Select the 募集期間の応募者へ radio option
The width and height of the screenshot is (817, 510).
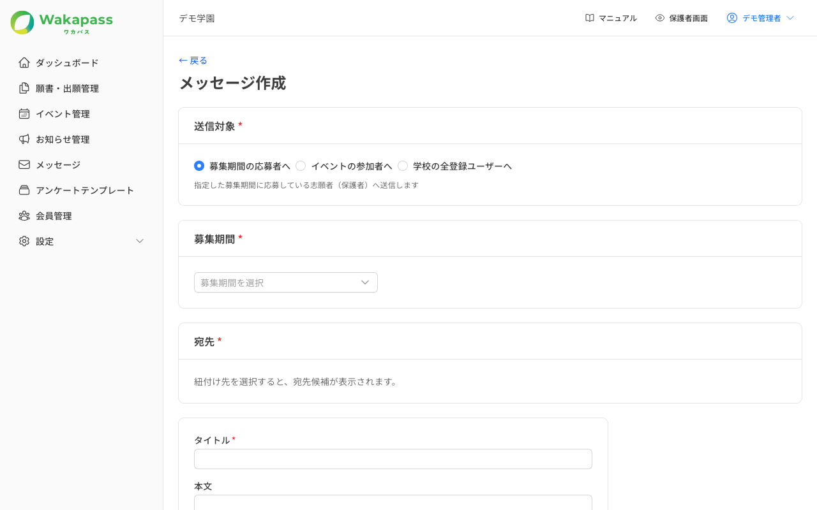tap(199, 166)
